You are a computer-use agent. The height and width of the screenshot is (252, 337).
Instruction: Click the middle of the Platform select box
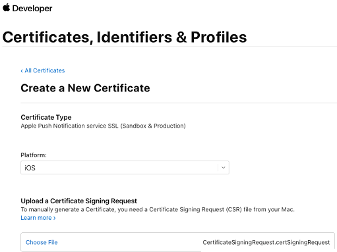pos(125,168)
